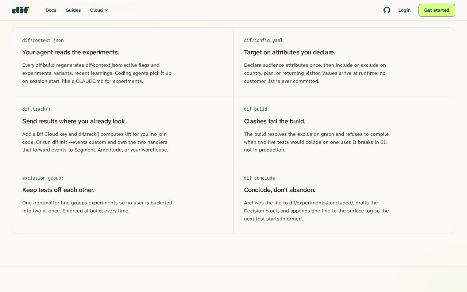This screenshot has width=467, height=292.
Task: Click heading 'Send results where you already look.'
Action: [x=74, y=121]
